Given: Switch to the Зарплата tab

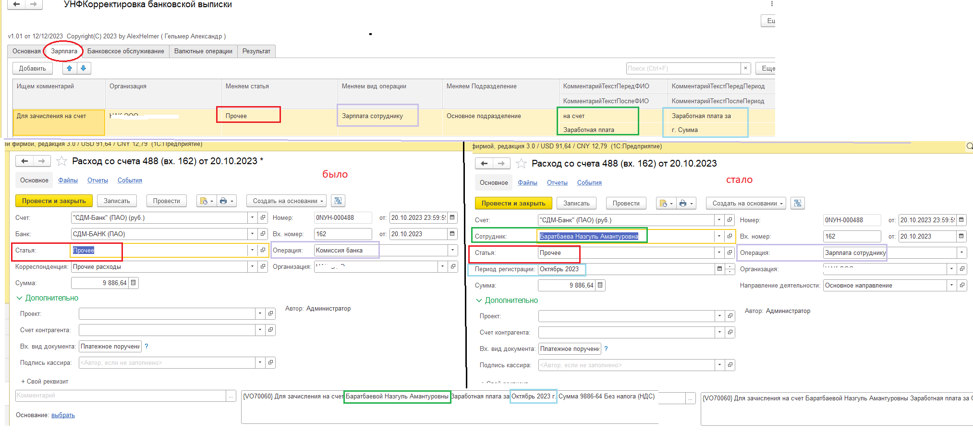Looking at the screenshot, I should coord(64,51).
